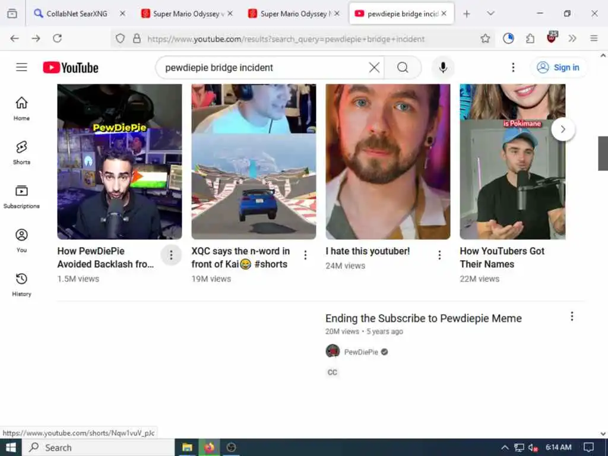View site security padlock info
This screenshot has width=608, height=456.
pos(137,39)
